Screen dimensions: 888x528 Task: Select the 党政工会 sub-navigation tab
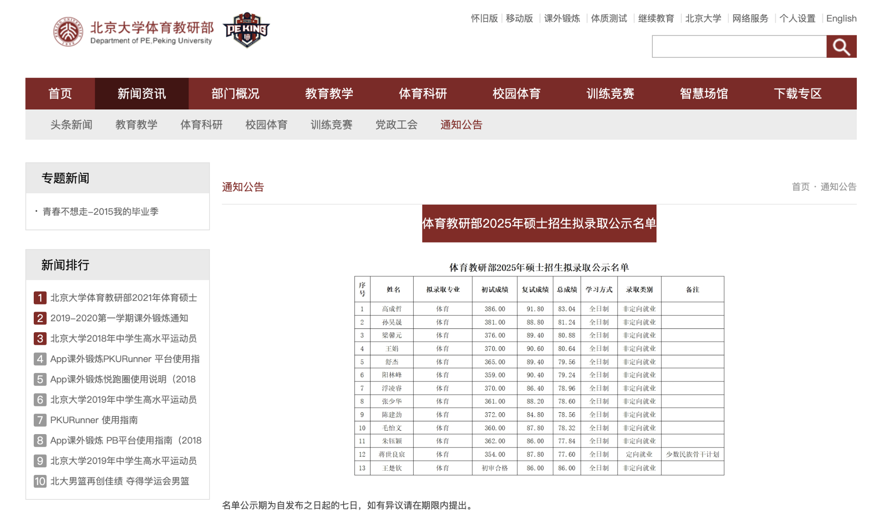point(396,125)
